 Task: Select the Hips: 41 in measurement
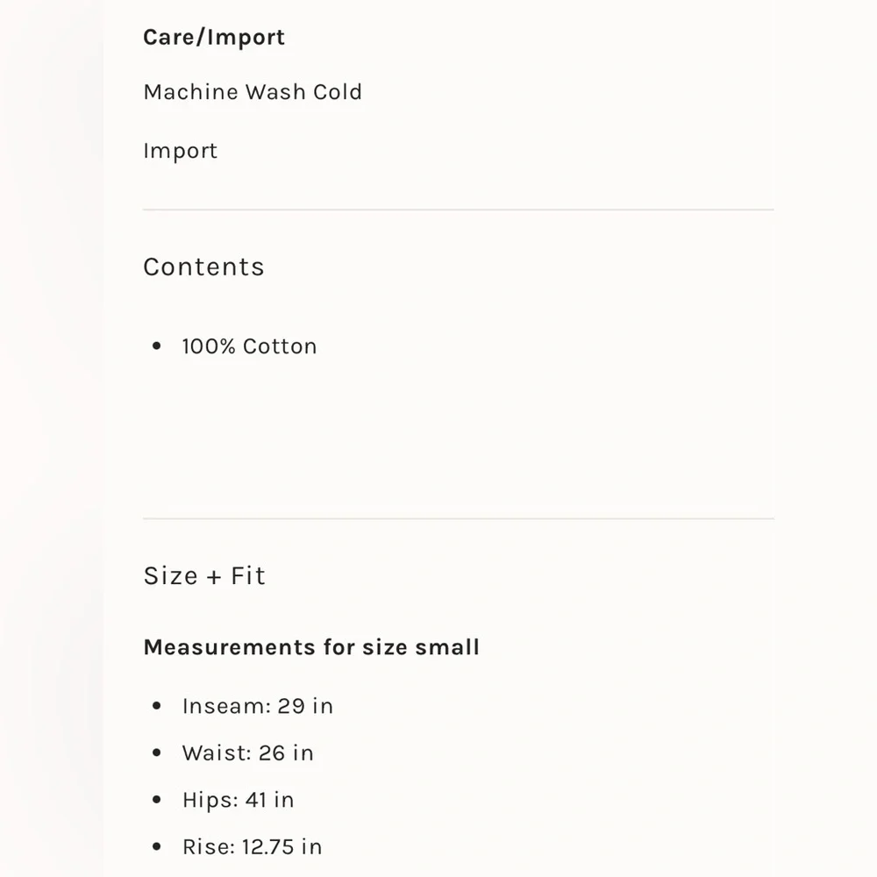(x=238, y=800)
